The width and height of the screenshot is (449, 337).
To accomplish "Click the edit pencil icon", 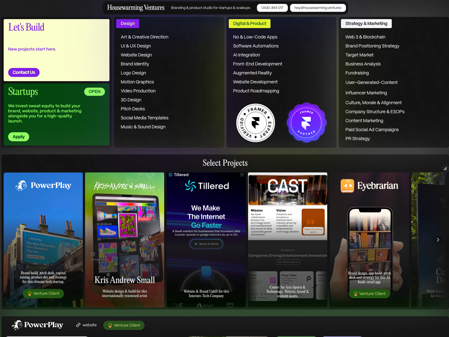I will (445, 168).
